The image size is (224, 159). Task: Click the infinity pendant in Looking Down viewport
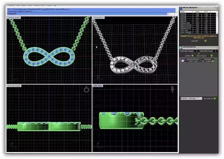(49, 57)
